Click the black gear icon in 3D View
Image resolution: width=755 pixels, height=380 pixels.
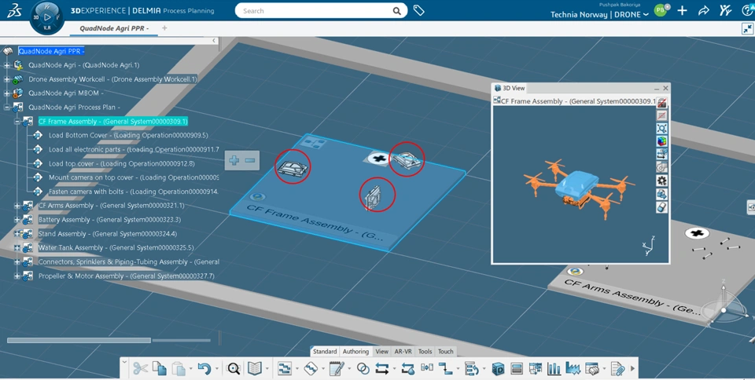tap(661, 181)
